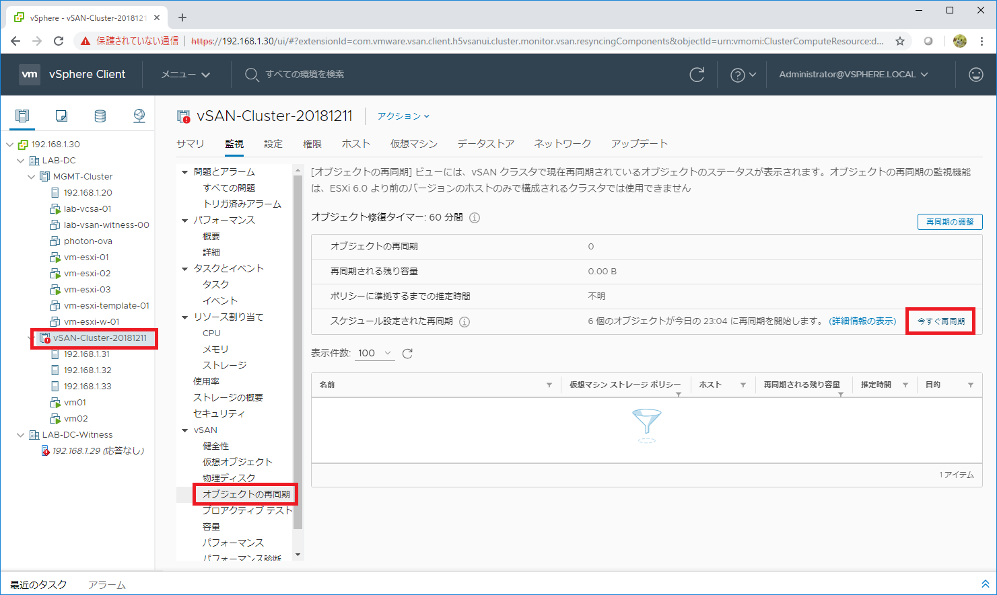Click 今すぐ再同期 button
Image resolution: width=997 pixels, height=595 pixels.
pos(941,321)
